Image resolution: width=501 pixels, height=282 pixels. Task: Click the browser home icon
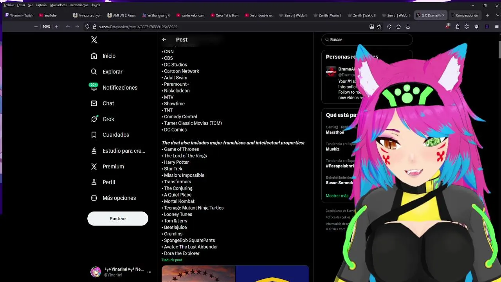[398, 27]
